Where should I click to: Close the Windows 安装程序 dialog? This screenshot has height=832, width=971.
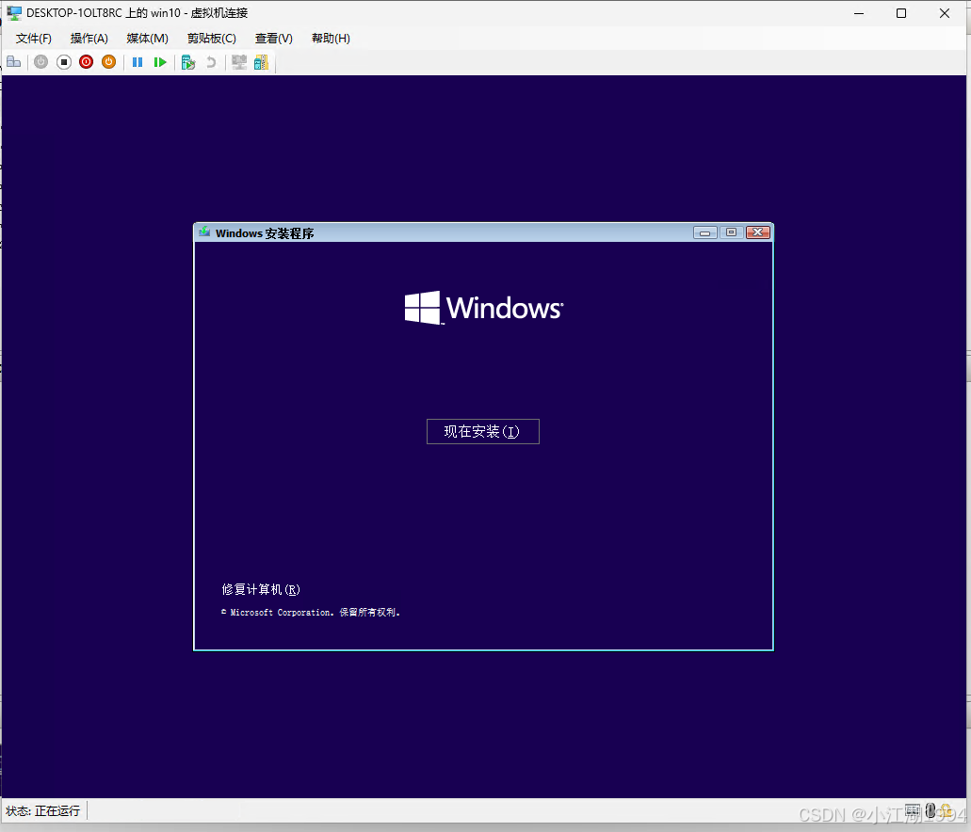(x=758, y=232)
